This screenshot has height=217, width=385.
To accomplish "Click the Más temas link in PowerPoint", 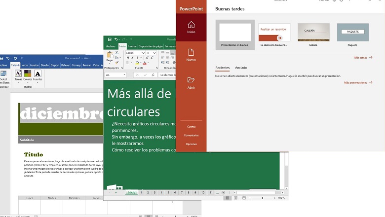I will point(363,57).
